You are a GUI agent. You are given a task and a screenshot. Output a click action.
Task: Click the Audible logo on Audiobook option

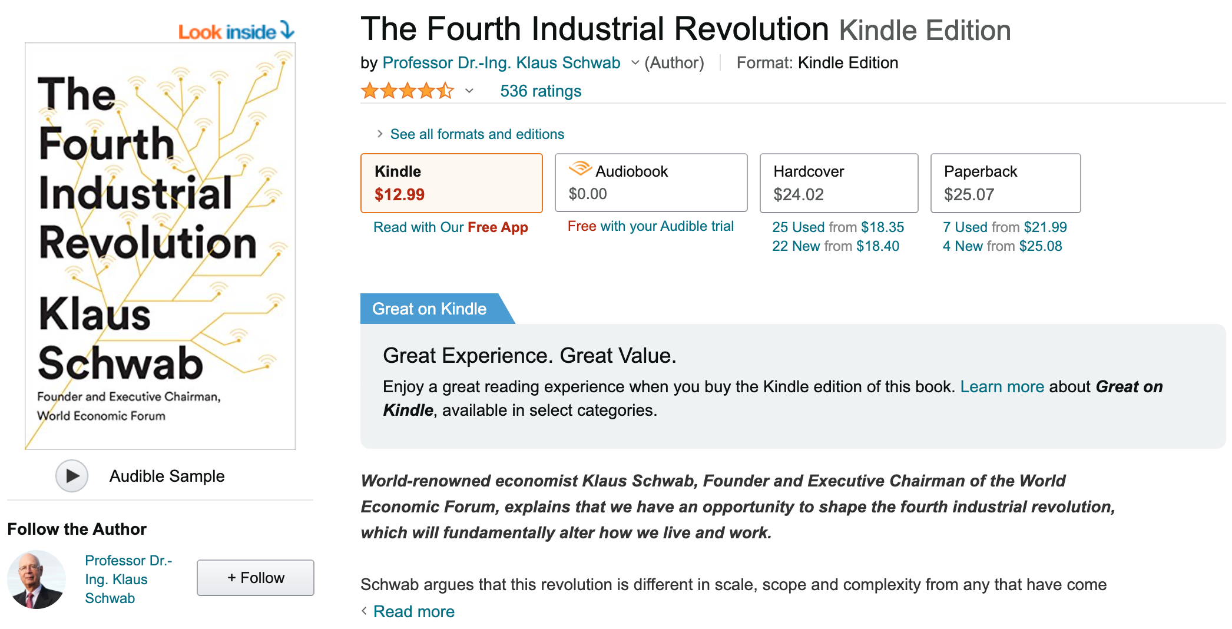click(580, 169)
